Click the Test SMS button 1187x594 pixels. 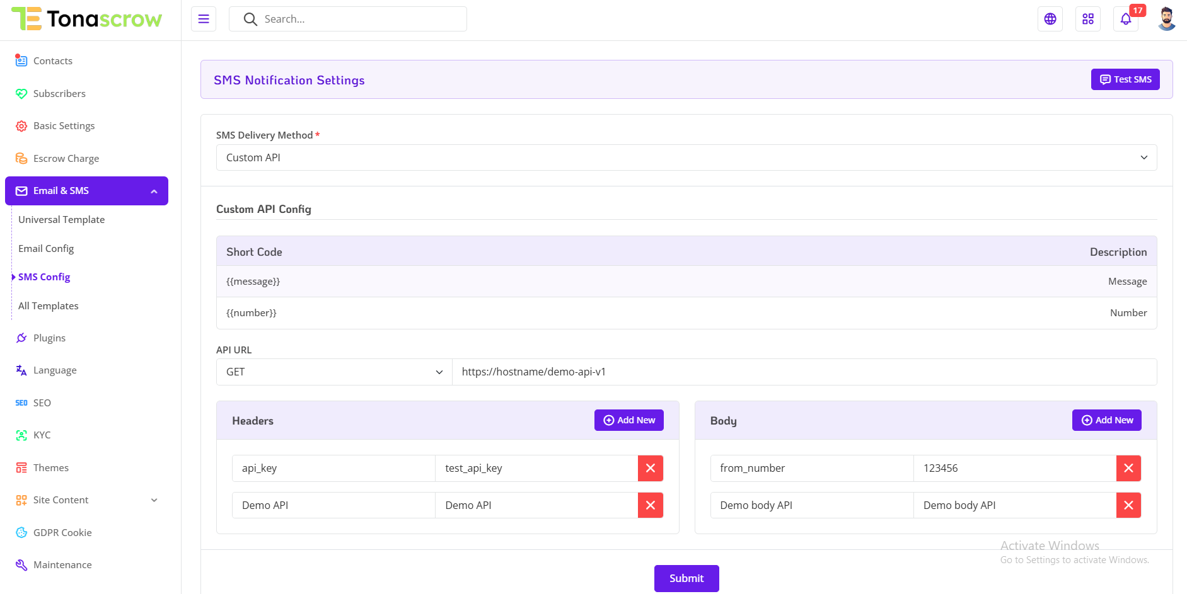[1125, 79]
